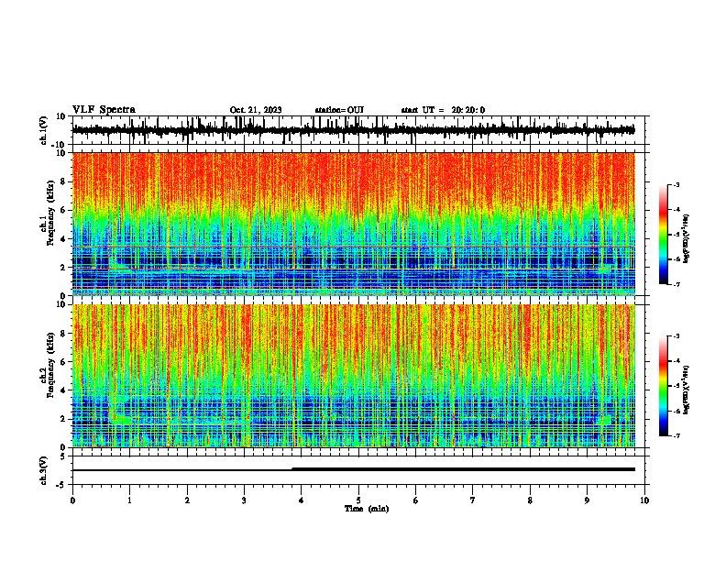Click the ch.1 colorbar 'log(PSD)' label
The height and width of the screenshot is (561, 726).
(686, 239)
